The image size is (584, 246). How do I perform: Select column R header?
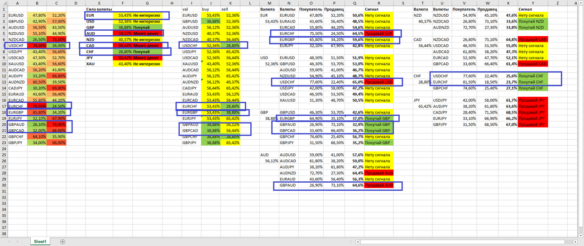[379, 3]
